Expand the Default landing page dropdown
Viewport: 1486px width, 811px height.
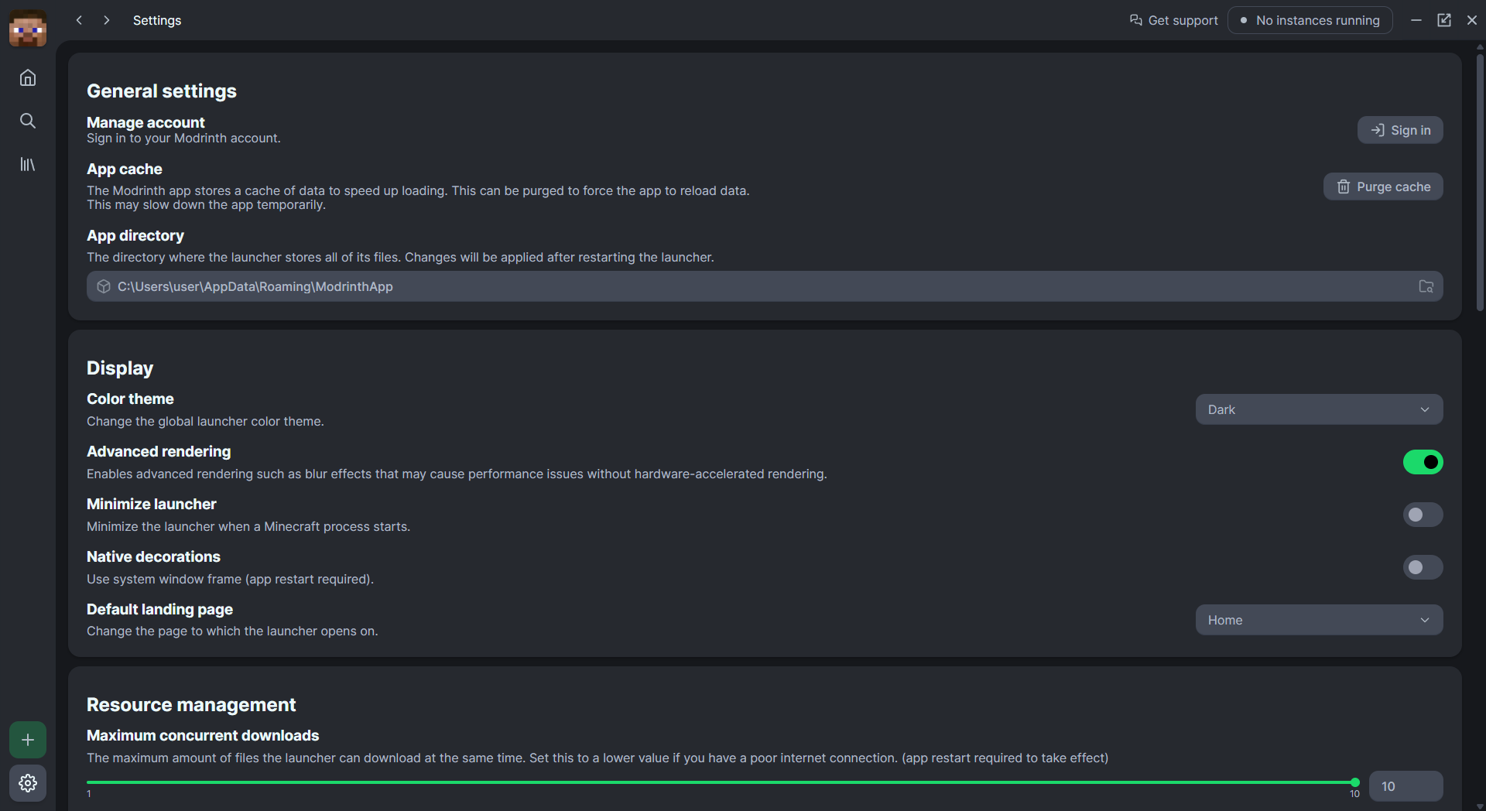(x=1319, y=620)
